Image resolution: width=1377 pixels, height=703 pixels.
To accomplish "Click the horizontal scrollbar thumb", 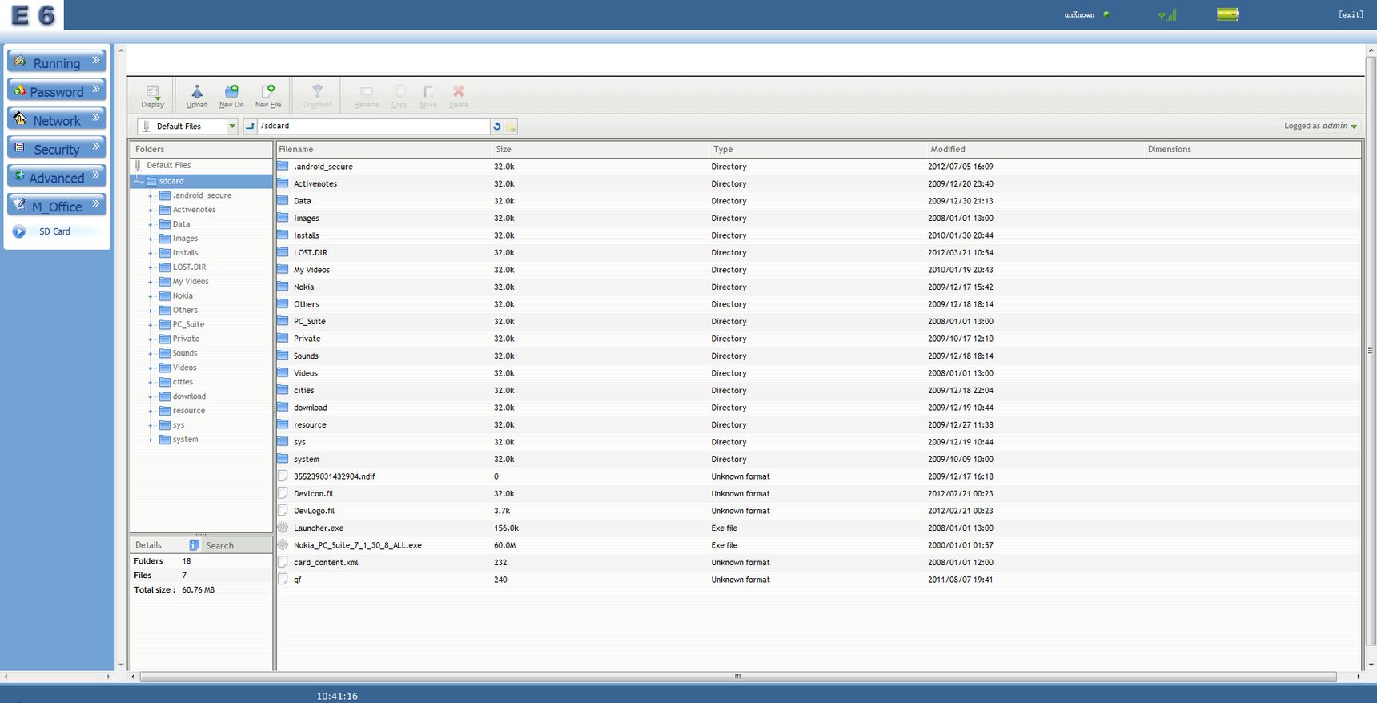I will (737, 677).
